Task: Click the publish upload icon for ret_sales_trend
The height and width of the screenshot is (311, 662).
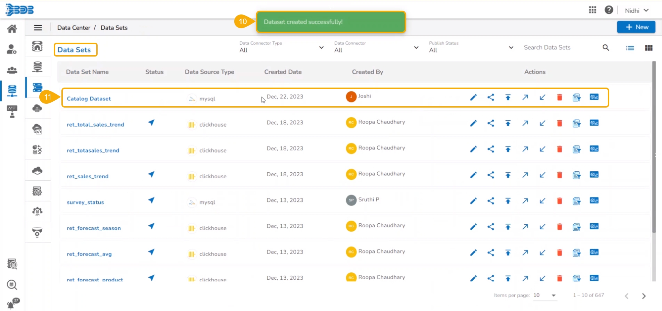Action: click(508, 175)
